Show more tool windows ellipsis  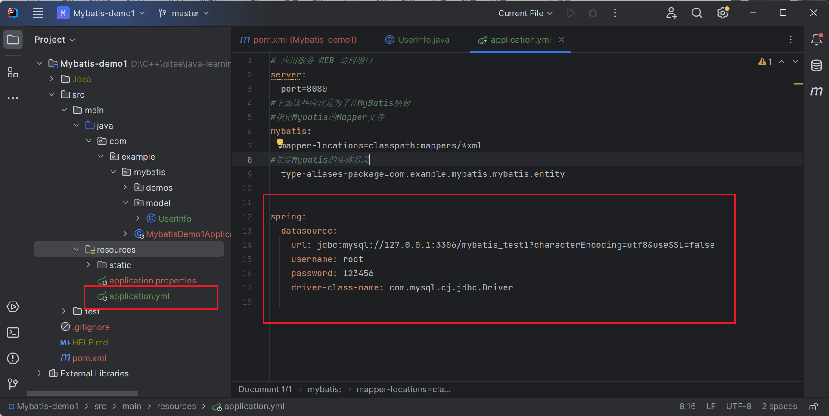[x=13, y=98]
